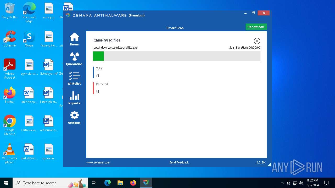
Task: Switch to Zemana taskbar button
Action: pos(146,183)
